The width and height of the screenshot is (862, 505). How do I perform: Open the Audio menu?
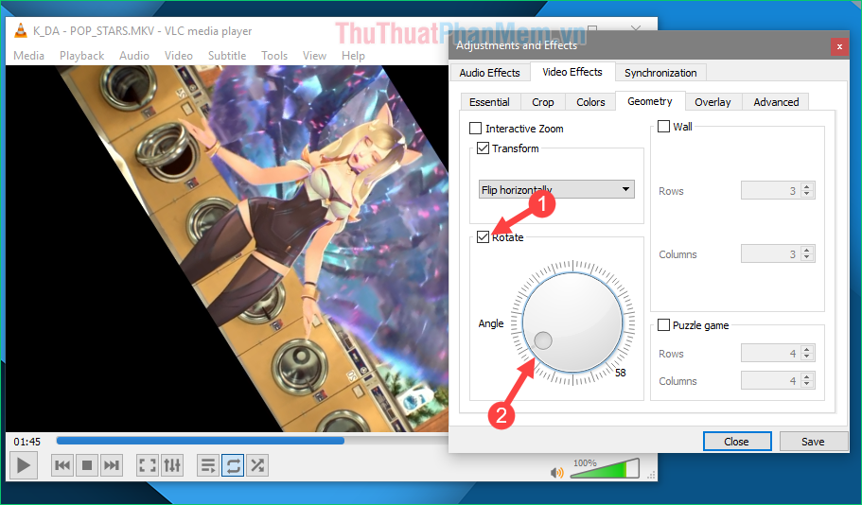tap(134, 56)
